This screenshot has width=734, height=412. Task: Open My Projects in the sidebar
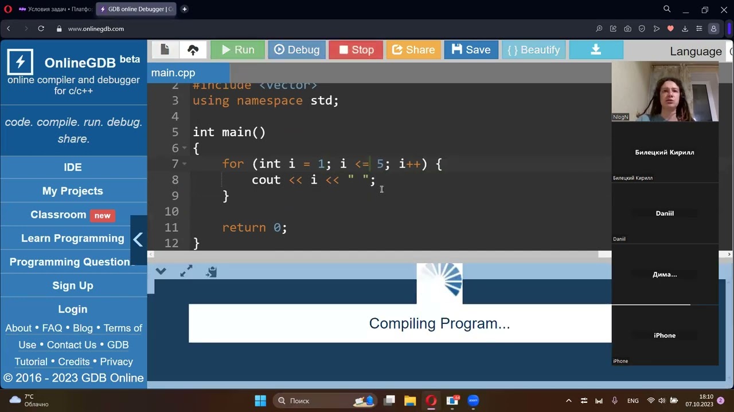[73, 191]
